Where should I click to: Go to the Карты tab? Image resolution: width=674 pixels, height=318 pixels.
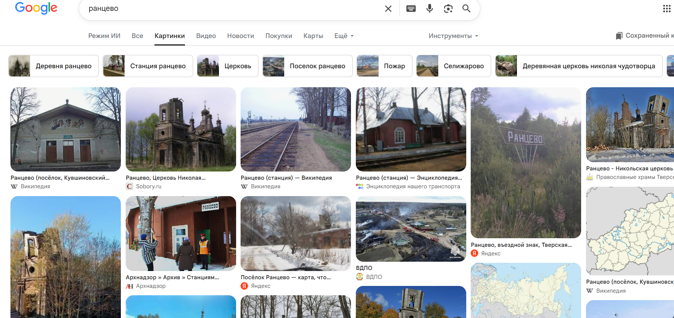tap(313, 36)
